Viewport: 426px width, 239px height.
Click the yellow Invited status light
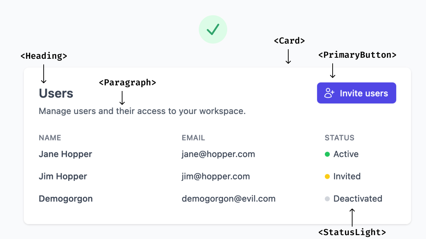pos(328,176)
